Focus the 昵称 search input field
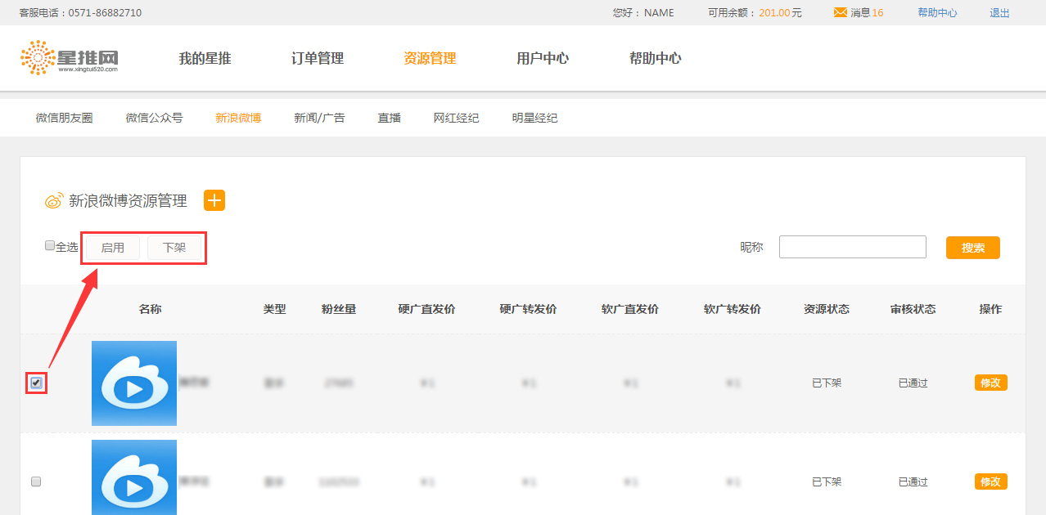Image resolution: width=1046 pixels, height=515 pixels. [x=852, y=247]
